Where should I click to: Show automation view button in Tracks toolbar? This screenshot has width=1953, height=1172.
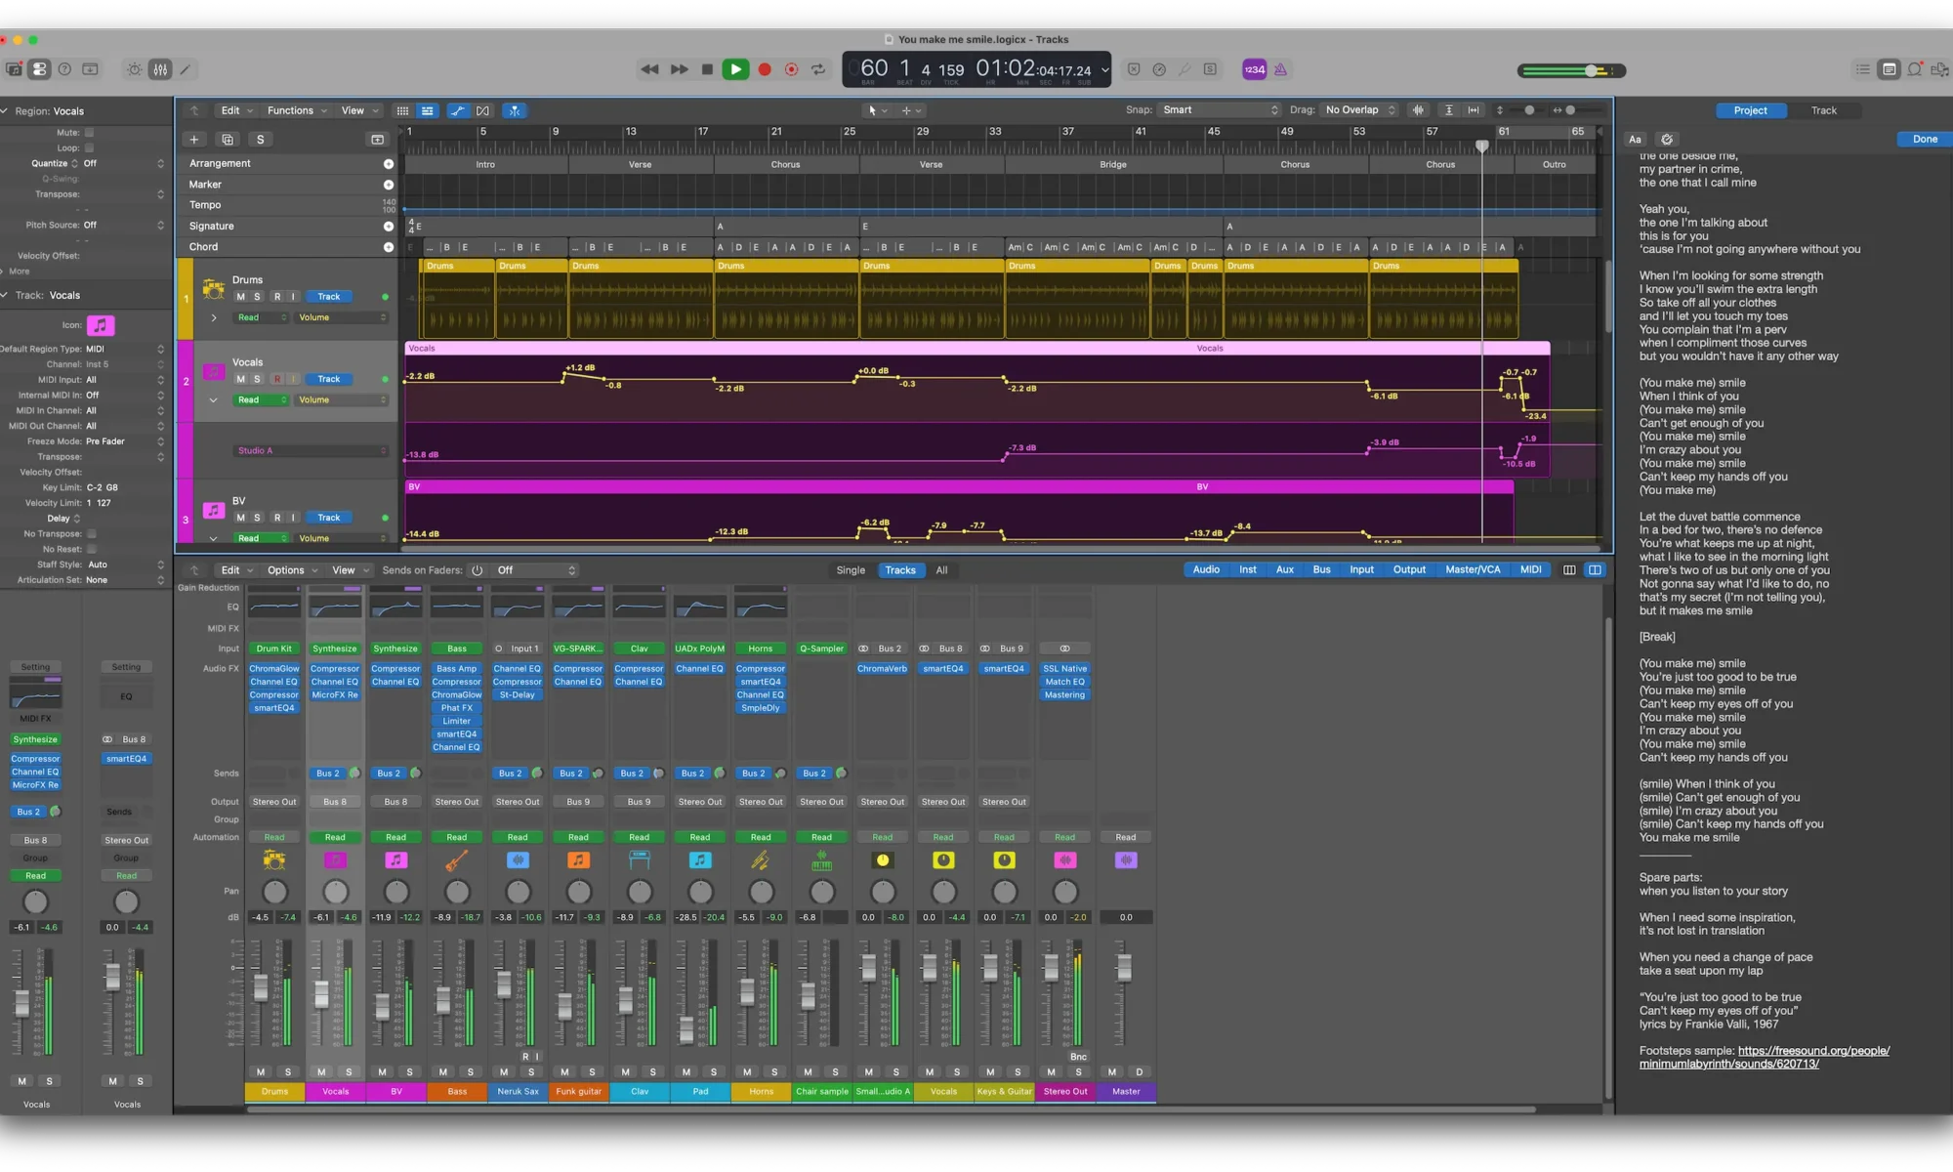tap(457, 110)
